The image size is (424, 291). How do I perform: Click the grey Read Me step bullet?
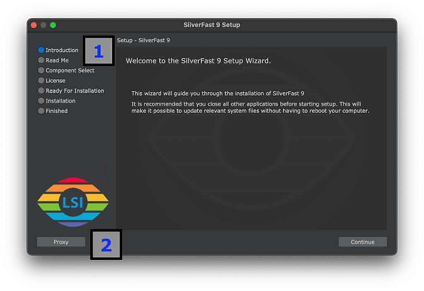click(41, 60)
